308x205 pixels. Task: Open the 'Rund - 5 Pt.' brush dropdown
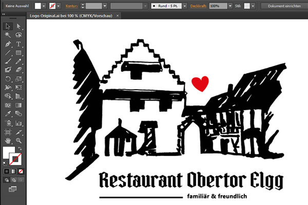tap(186, 5)
